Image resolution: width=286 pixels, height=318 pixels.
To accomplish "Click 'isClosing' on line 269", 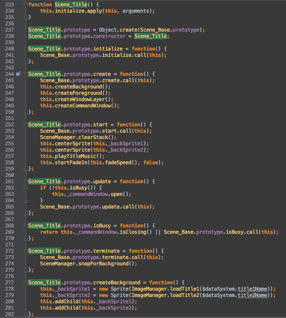I will (x=133, y=232).
